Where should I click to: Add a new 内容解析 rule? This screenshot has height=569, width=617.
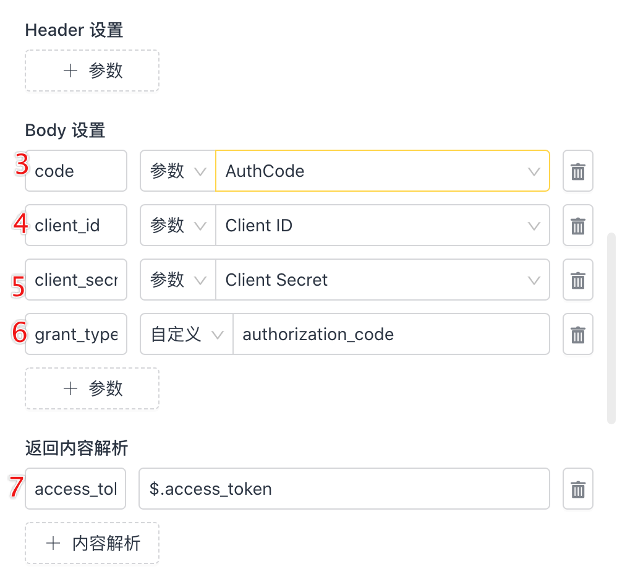(x=92, y=544)
